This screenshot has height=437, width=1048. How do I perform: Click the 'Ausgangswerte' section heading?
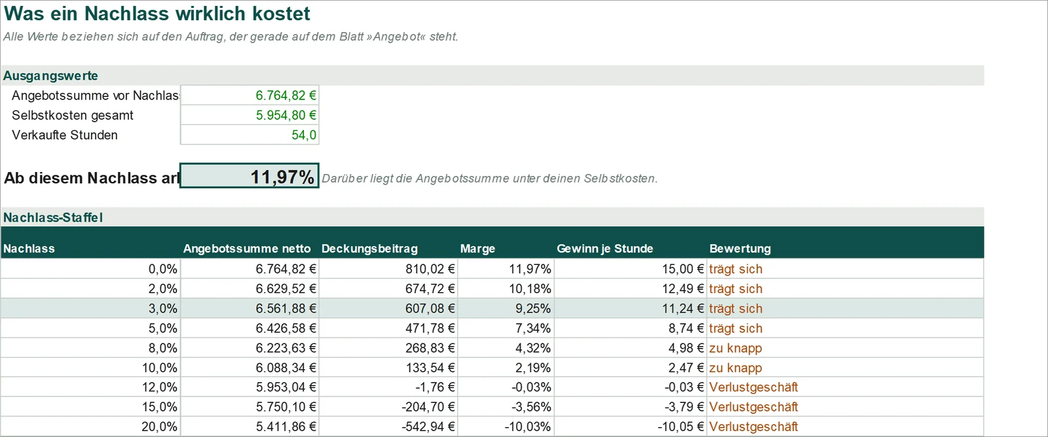pos(50,76)
